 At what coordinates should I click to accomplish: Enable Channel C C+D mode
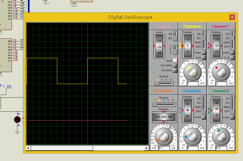tap(232, 58)
